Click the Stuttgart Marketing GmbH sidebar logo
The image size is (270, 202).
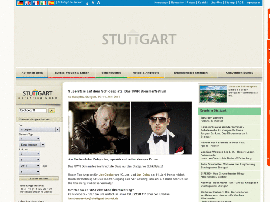(38, 95)
